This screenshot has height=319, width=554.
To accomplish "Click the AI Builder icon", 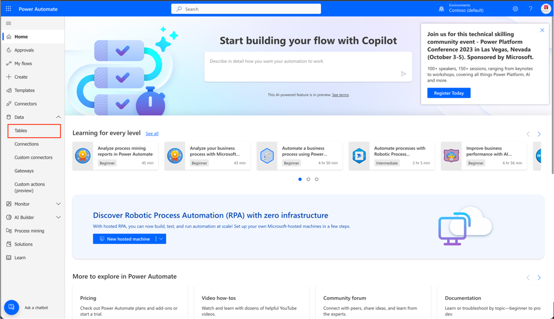I will (9, 217).
